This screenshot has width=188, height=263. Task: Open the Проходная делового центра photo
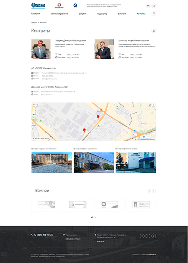(136, 163)
